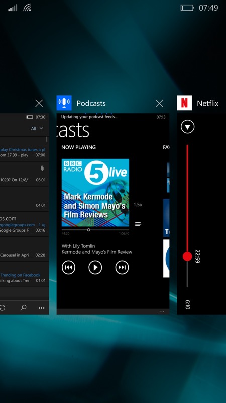Tap the Netflix down-arrow circle icon
Image resolution: width=226 pixels, height=403 pixels.
[187, 127]
